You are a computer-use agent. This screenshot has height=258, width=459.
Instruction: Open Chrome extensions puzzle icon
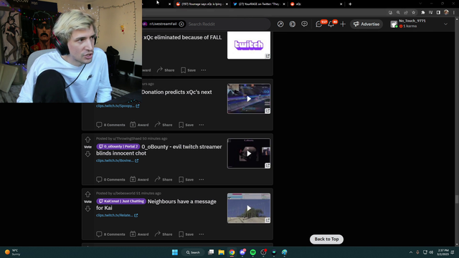[422, 13]
